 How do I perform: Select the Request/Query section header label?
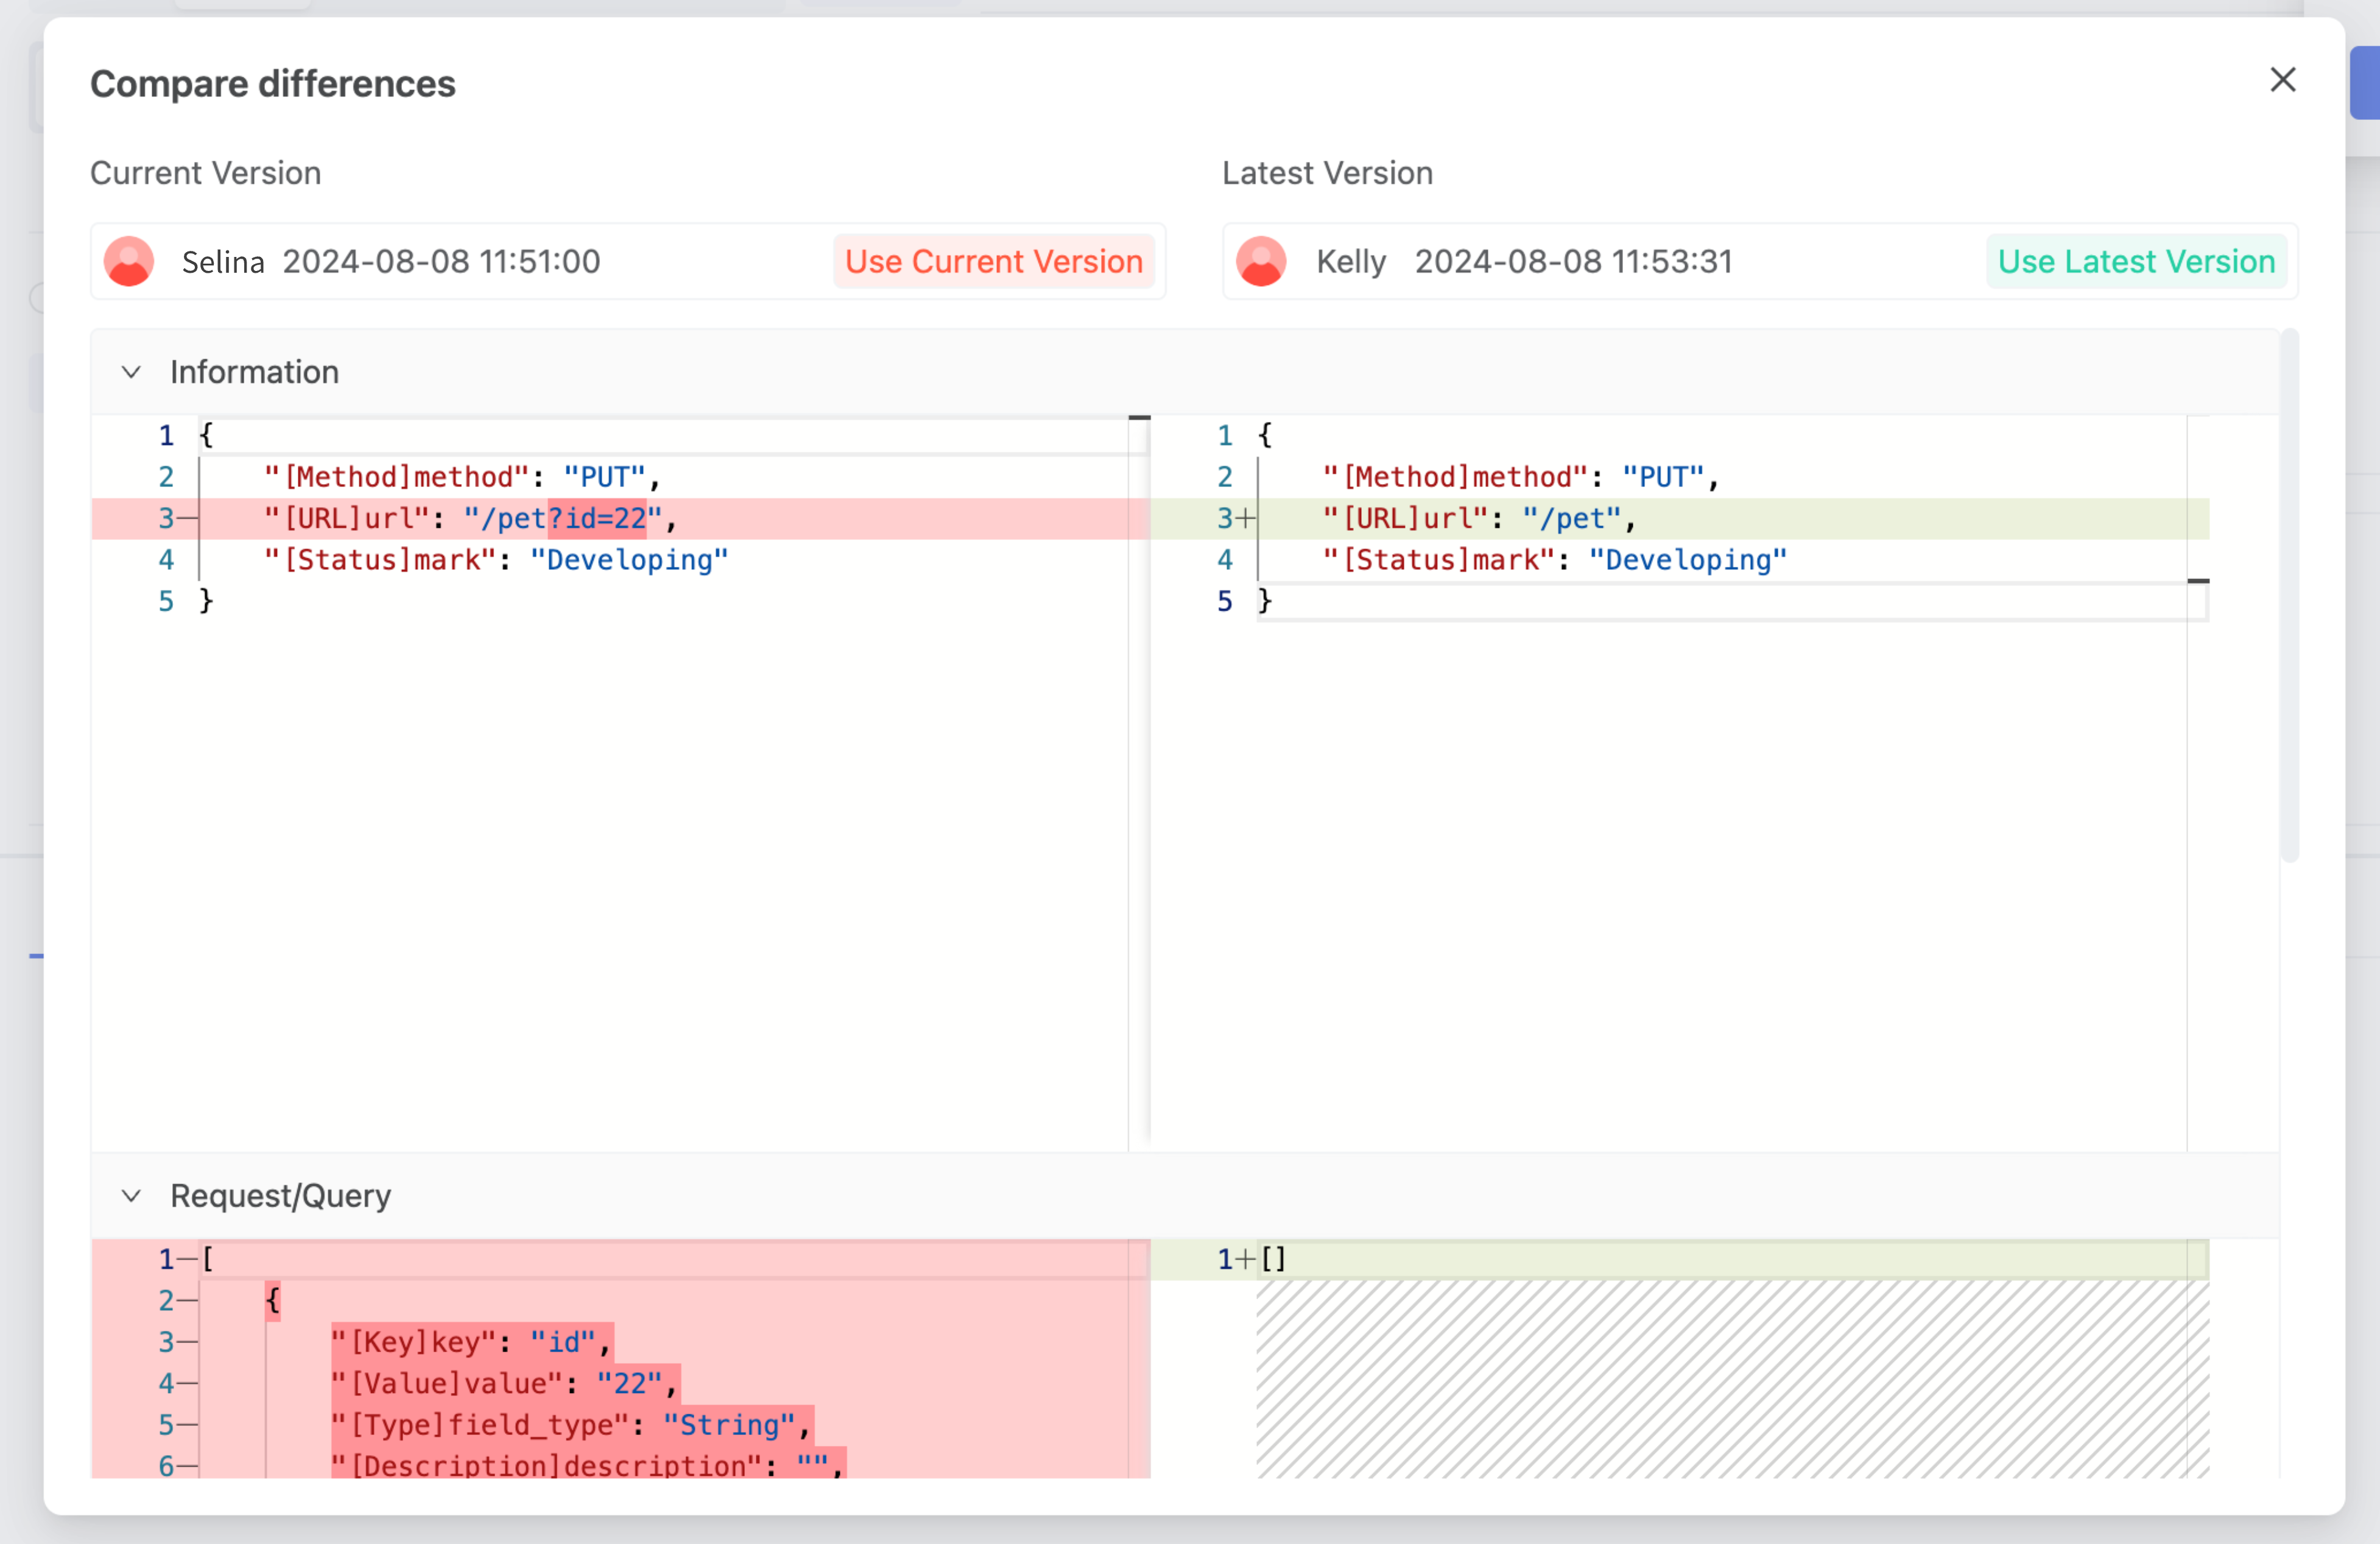click(x=280, y=1196)
